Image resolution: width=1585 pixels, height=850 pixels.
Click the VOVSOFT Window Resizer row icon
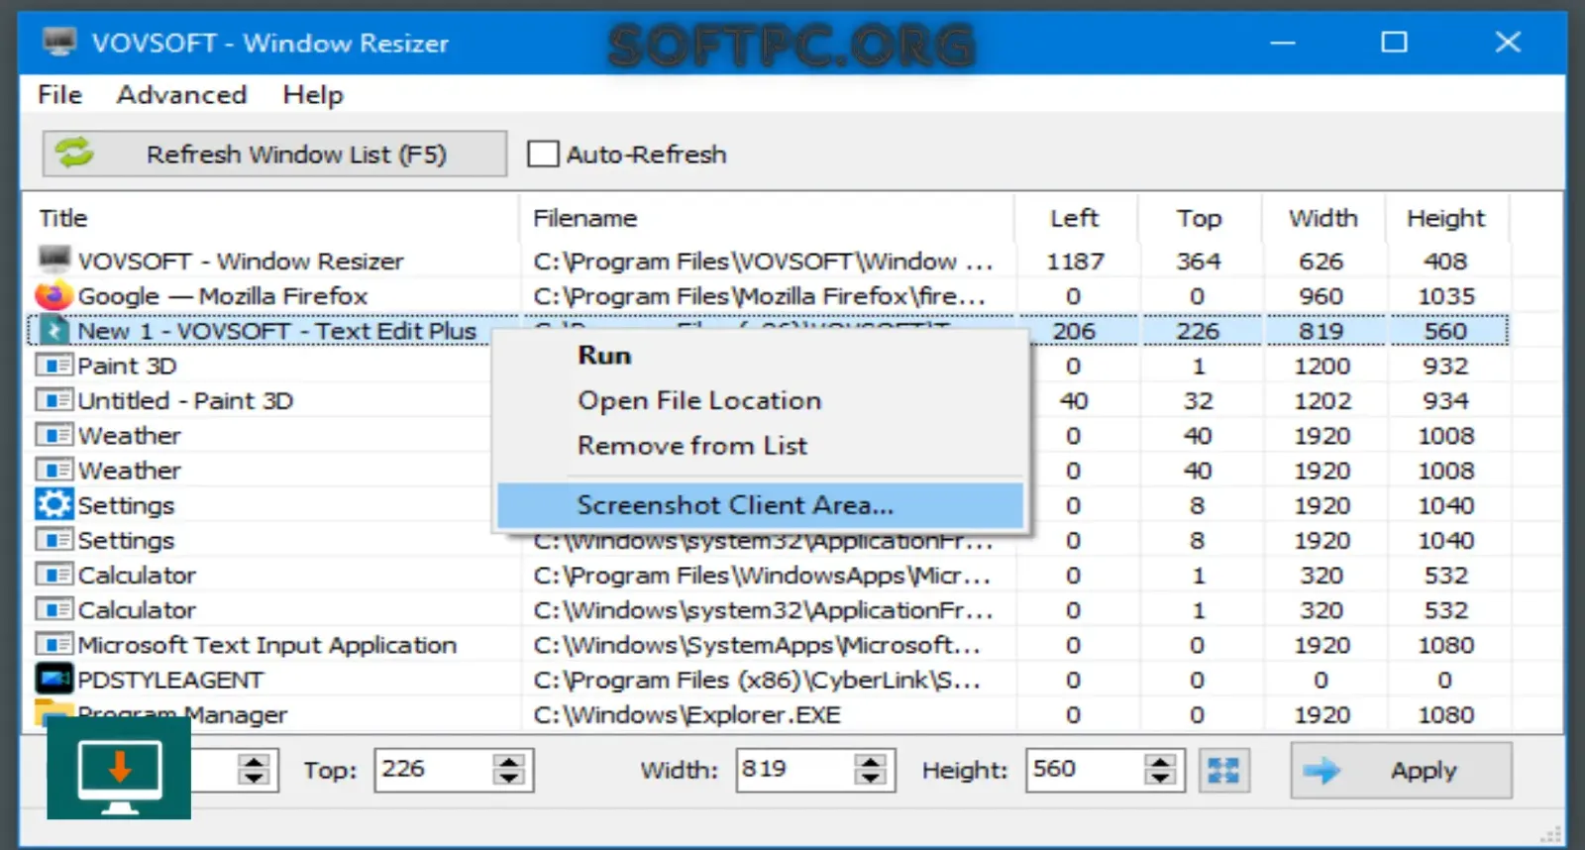tap(54, 260)
